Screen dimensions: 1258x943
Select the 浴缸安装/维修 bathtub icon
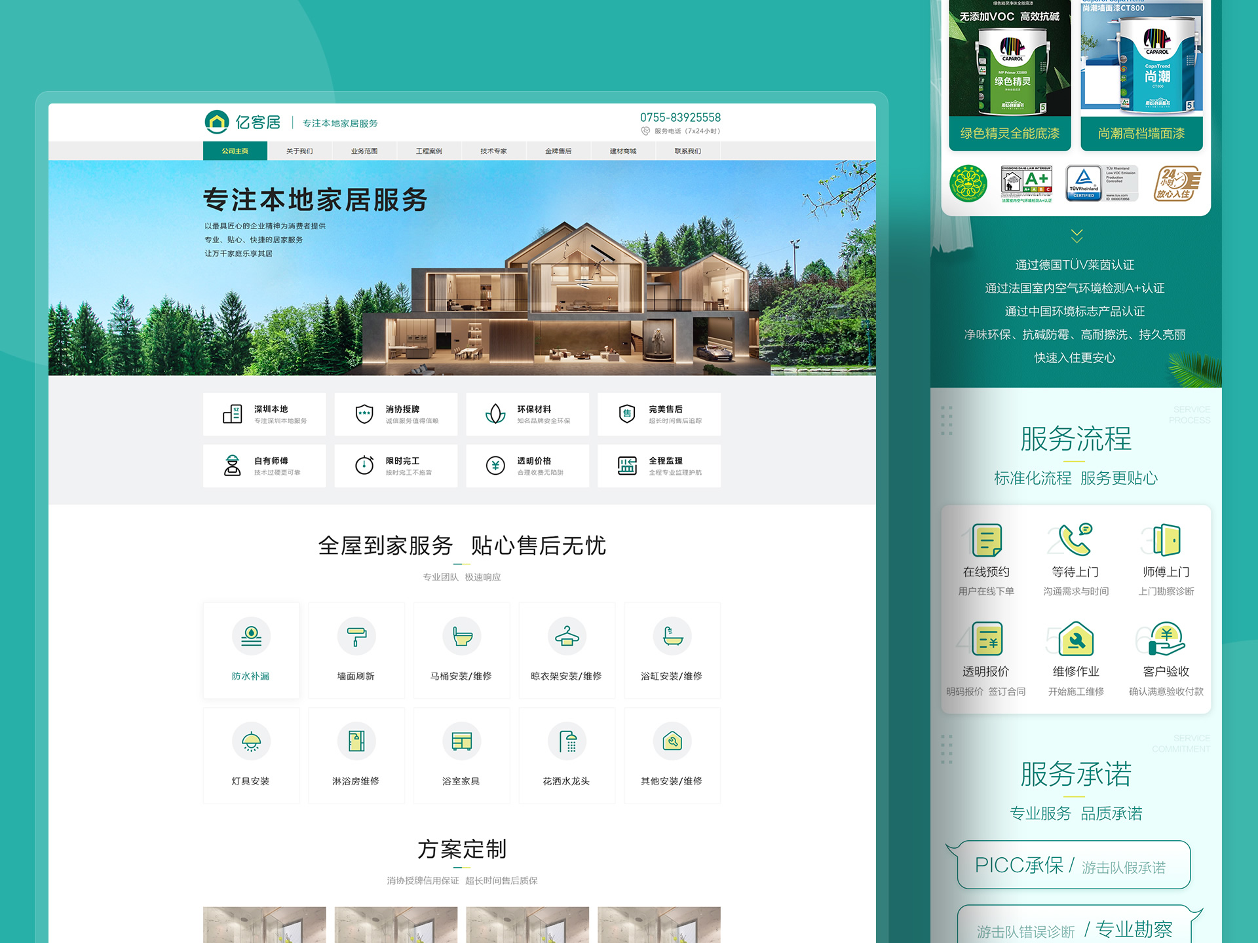[672, 636]
